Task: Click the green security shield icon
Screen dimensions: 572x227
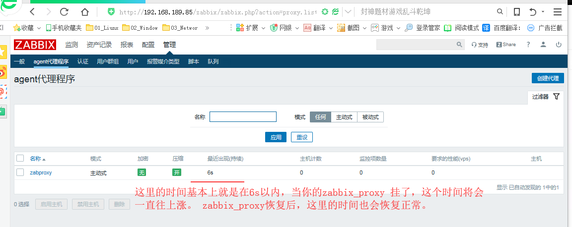Action: [111, 12]
